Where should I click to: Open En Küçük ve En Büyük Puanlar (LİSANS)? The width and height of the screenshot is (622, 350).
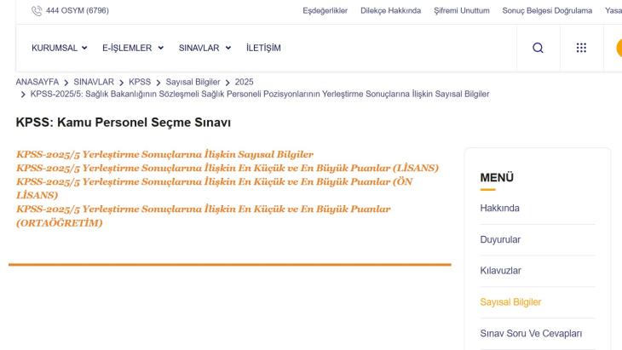pos(227,168)
